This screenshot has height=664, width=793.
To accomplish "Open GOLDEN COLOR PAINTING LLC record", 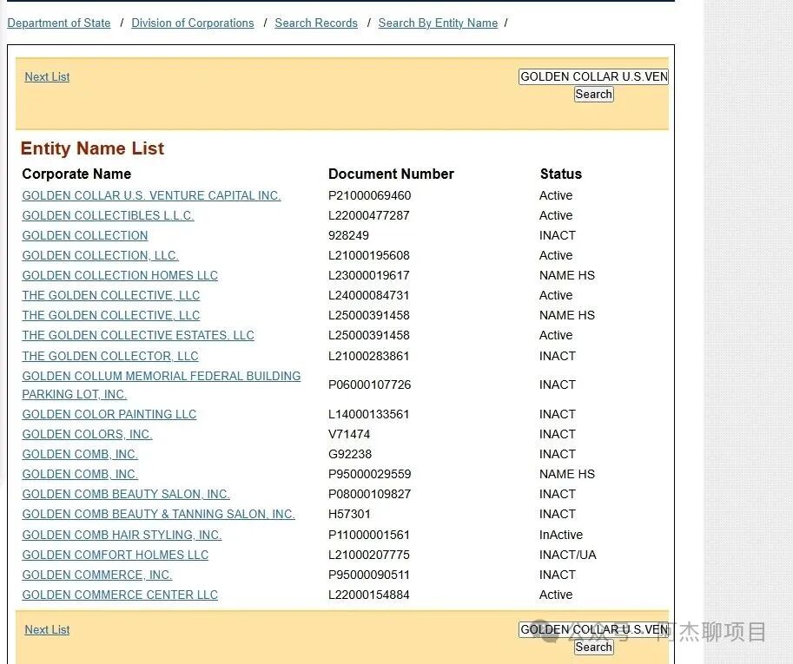I will tap(109, 414).
